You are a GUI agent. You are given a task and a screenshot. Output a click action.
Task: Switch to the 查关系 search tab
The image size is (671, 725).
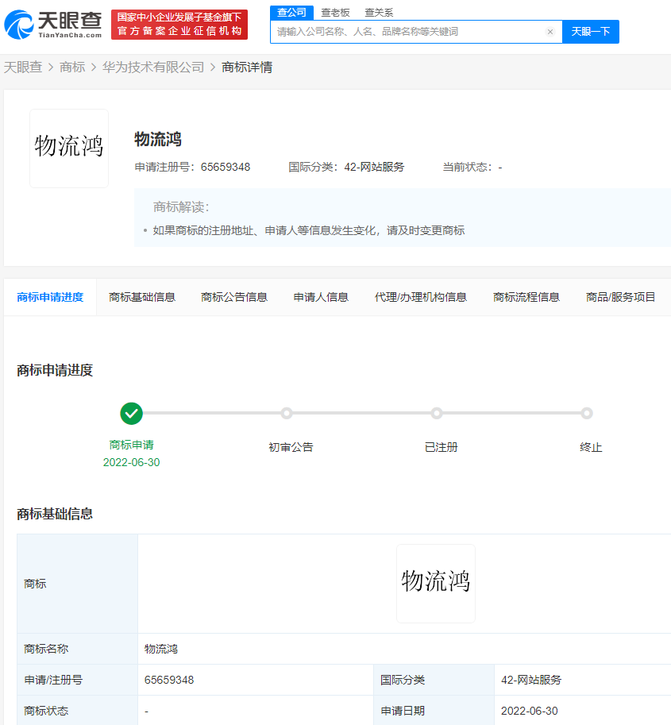click(379, 13)
